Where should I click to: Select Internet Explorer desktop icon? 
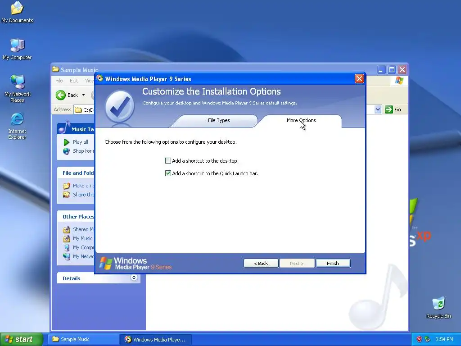click(17, 126)
